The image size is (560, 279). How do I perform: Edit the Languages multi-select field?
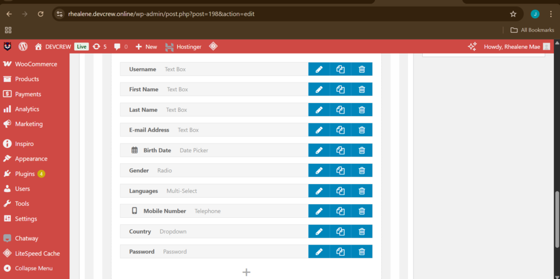pos(319,191)
